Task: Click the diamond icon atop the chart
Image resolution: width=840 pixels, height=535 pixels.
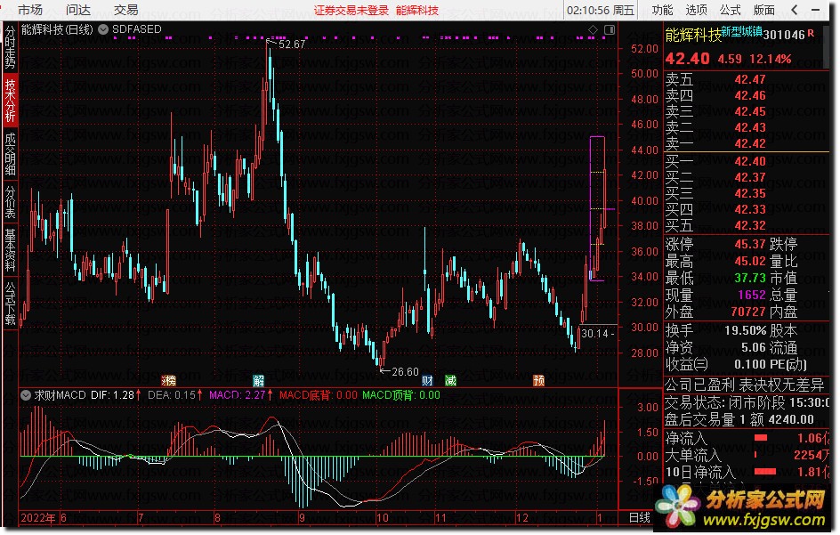Action: 593,30
